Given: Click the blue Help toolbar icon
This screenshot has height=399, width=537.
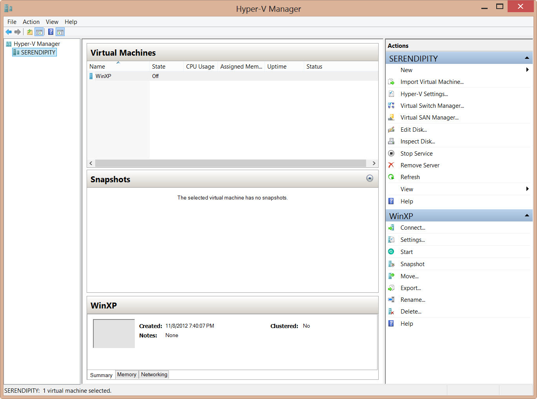Looking at the screenshot, I should [51, 32].
